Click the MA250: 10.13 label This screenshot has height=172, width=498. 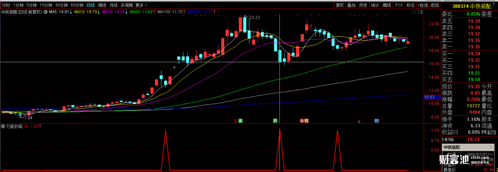coord(202,12)
